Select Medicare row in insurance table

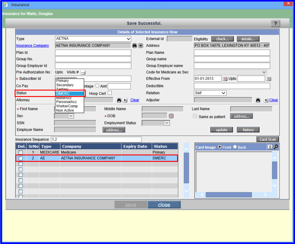click(x=97, y=152)
